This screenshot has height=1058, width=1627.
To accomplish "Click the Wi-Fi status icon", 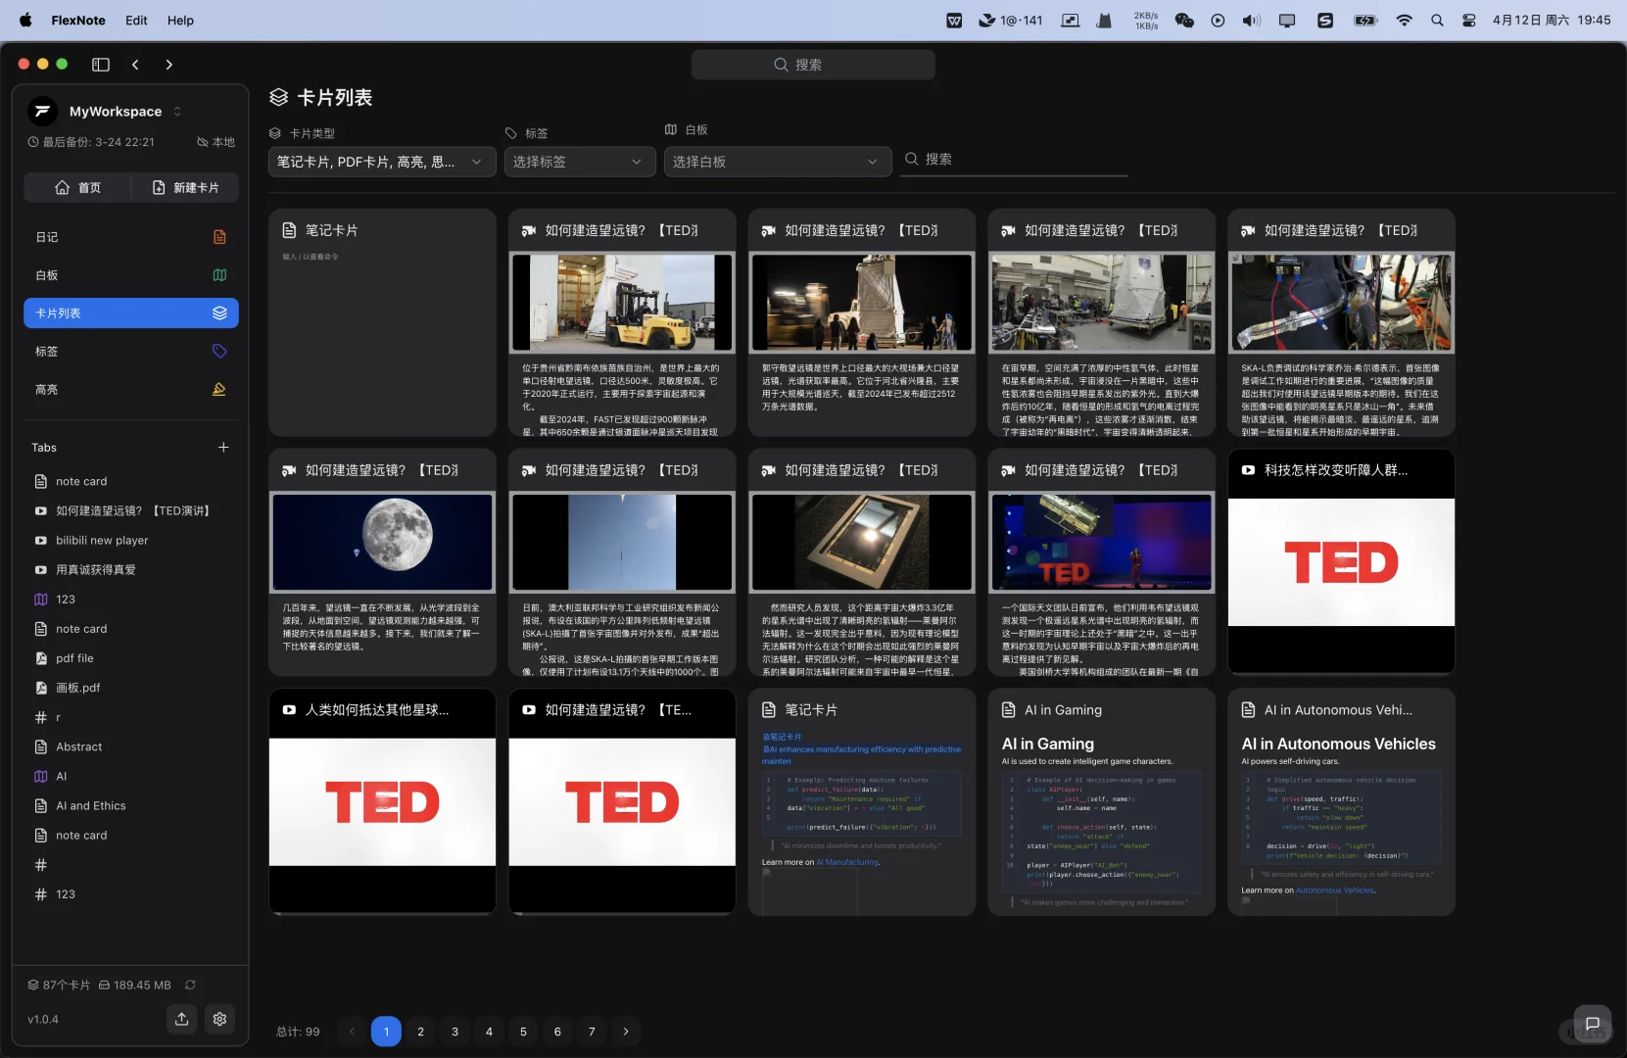I will pyautogui.click(x=1404, y=20).
